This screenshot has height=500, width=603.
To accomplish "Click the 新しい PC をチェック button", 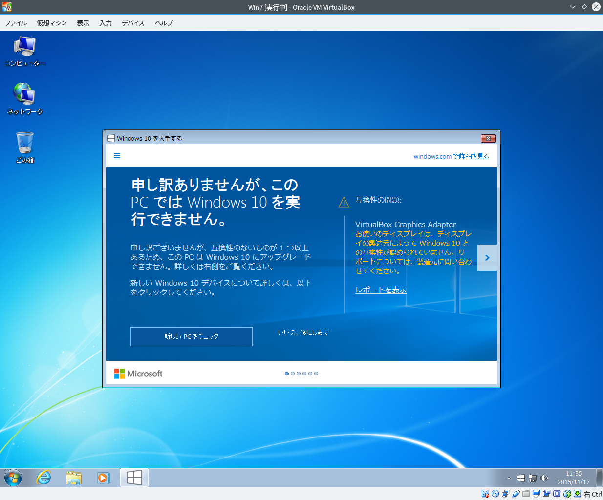I will click(192, 336).
